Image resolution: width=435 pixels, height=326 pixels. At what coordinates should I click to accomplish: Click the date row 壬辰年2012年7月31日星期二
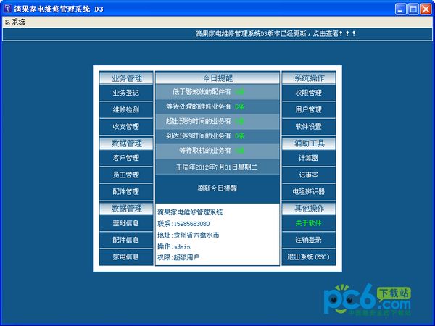pyautogui.click(x=217, y=167)
